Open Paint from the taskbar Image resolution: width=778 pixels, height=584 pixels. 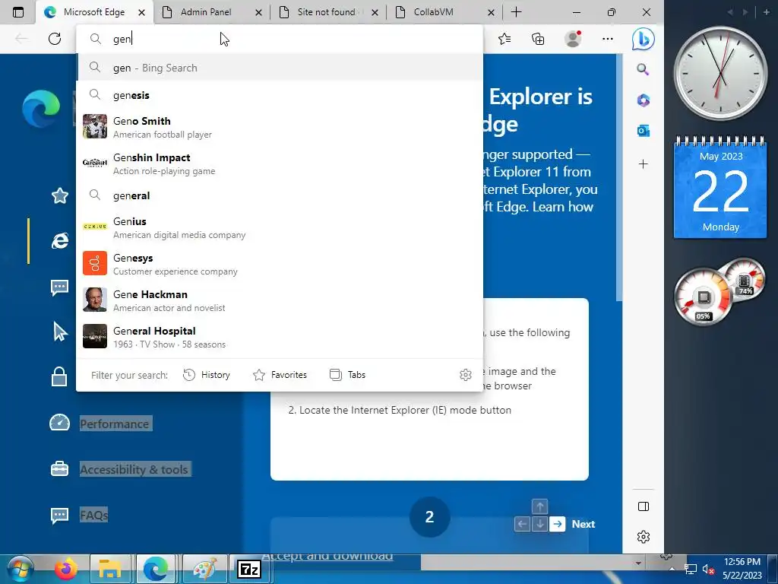[x=204, y=569]
